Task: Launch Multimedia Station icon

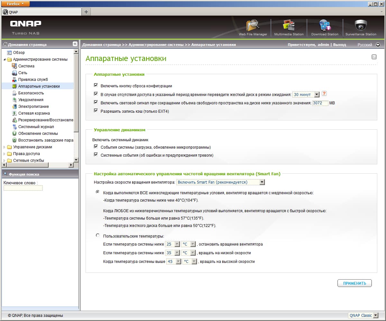Action: (289, 25)
